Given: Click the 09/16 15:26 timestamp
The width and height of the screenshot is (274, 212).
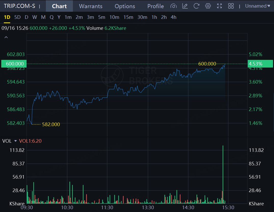Looking at the screenshot, I should pos(15,28).
